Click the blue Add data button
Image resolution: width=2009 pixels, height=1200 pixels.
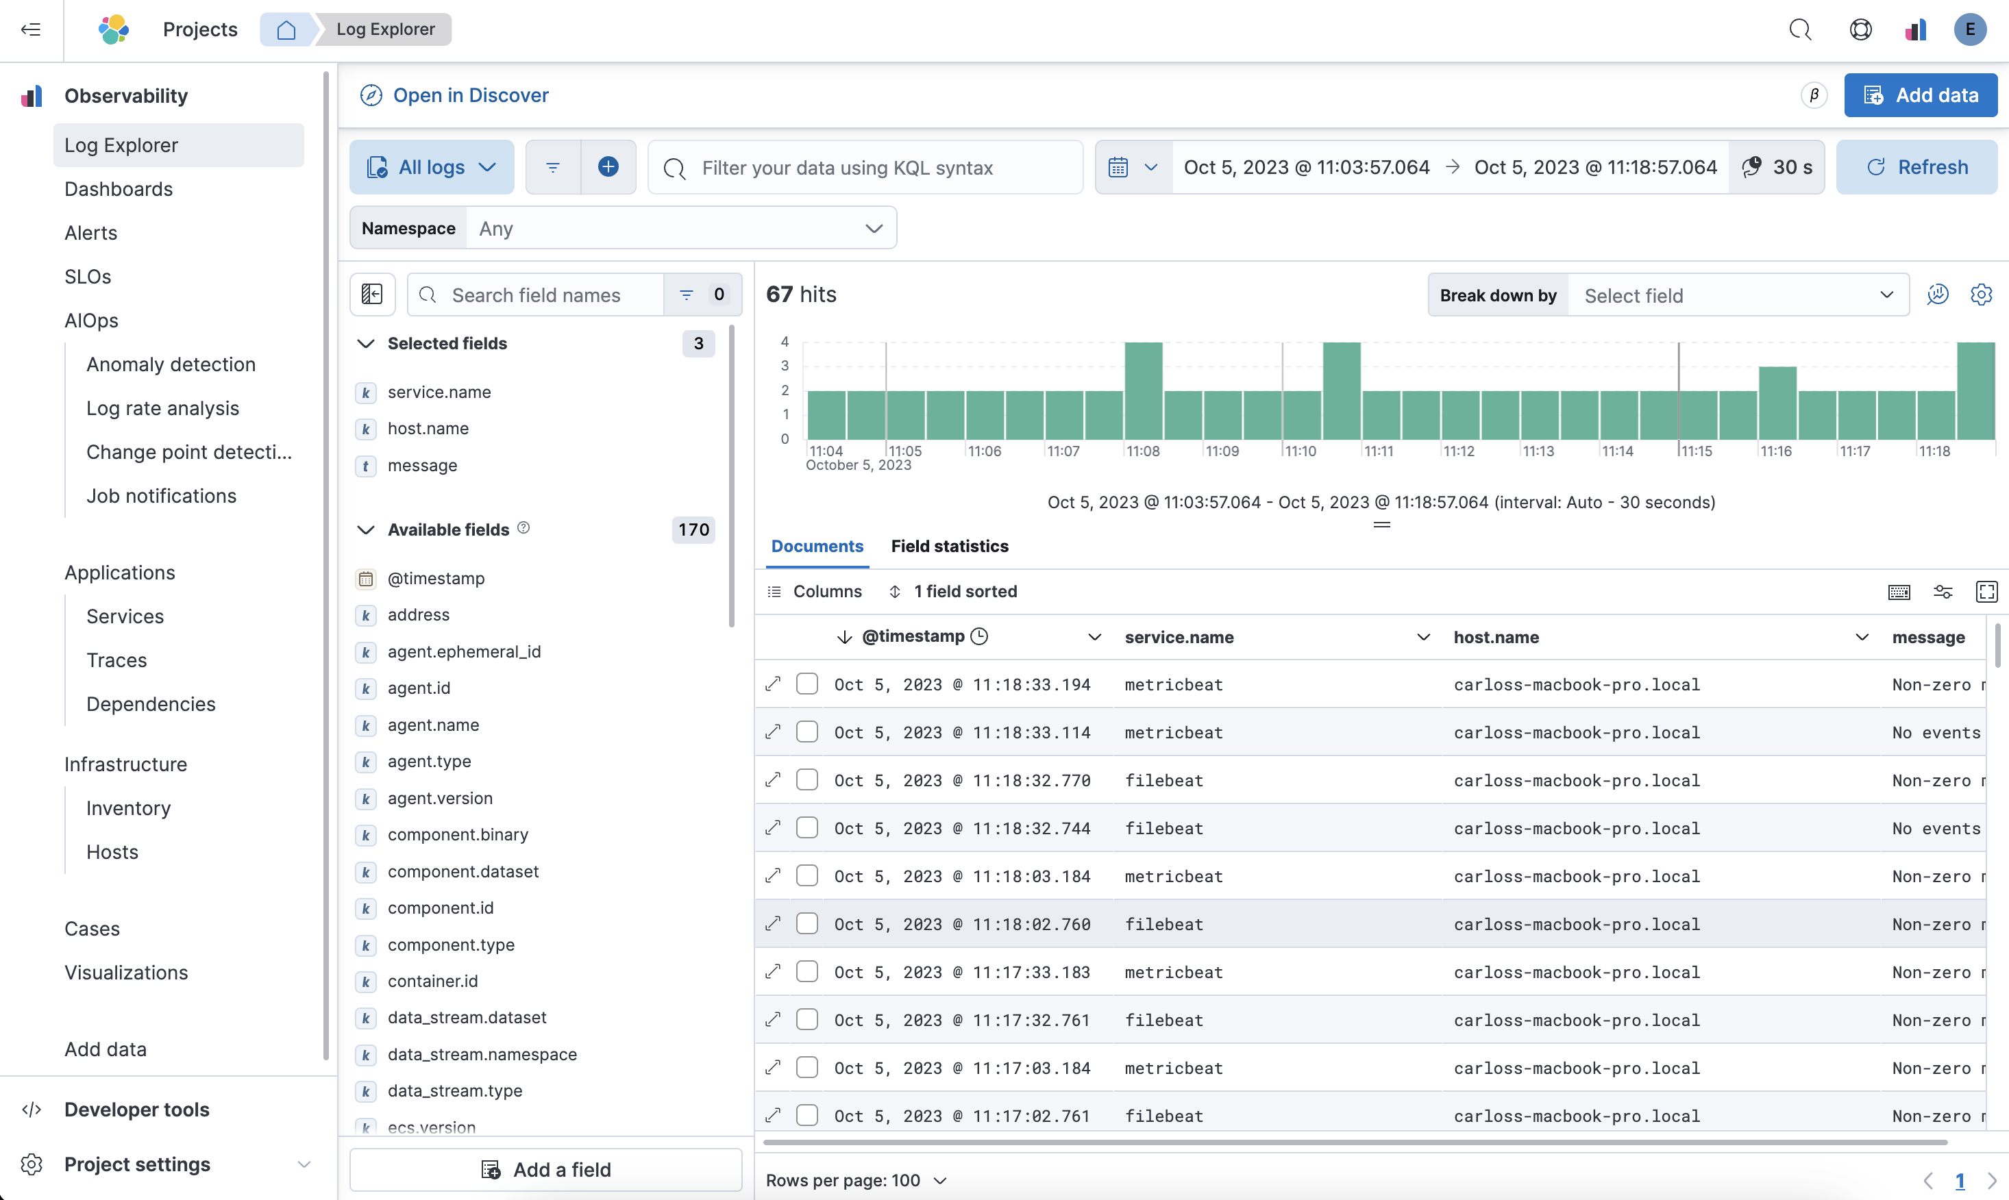point(1920,95)
